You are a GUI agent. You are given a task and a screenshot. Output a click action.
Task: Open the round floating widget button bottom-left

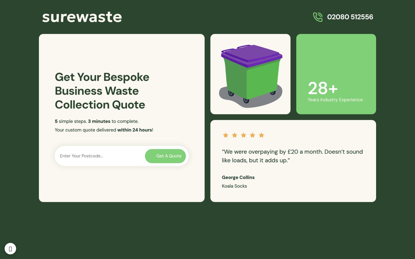click(10, 249)
